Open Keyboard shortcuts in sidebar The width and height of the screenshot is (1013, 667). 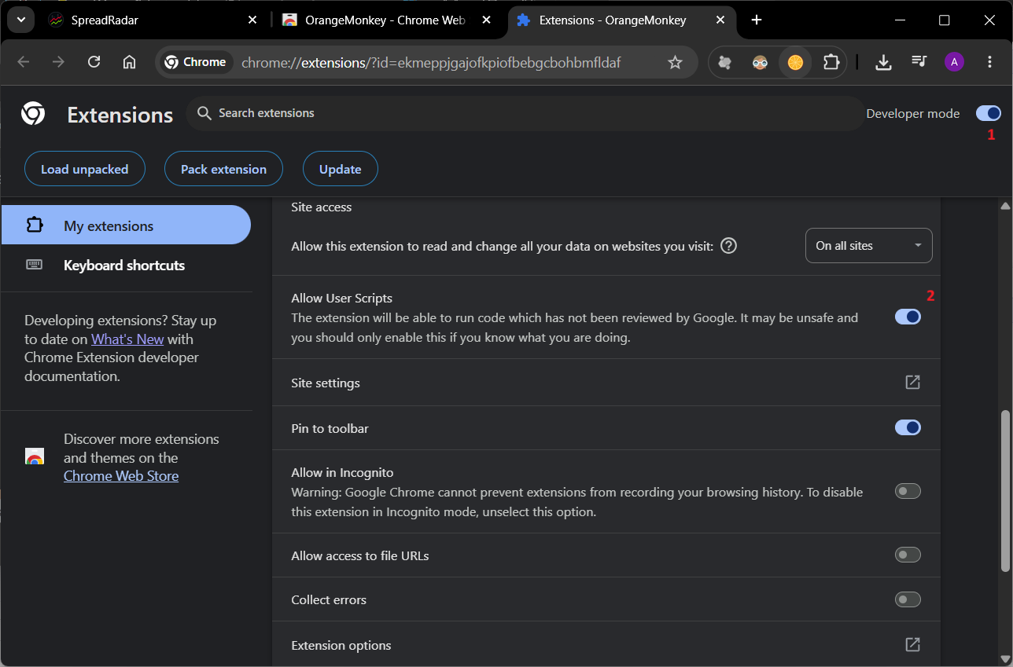[x=126, y=265]
